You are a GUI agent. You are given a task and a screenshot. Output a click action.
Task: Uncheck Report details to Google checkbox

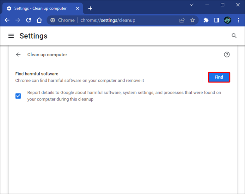point(18,96)
